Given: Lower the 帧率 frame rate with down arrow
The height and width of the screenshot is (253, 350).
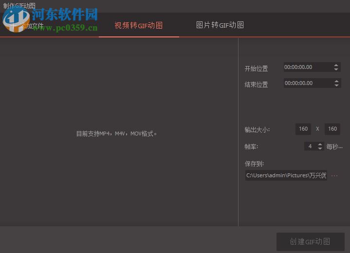Looking at the screenshot, I should pyautogui.click(x=320, y=149).
